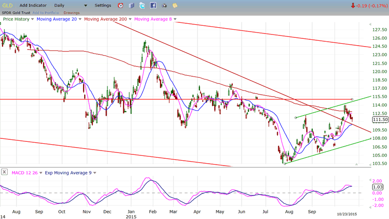Image resolution: width=389 pixels, height=219 pixels.
Task: Click the GLD ticker symbol field
Action: point(7,5)
